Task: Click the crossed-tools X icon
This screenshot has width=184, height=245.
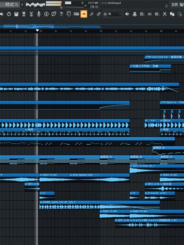Action: pos(165,14)
